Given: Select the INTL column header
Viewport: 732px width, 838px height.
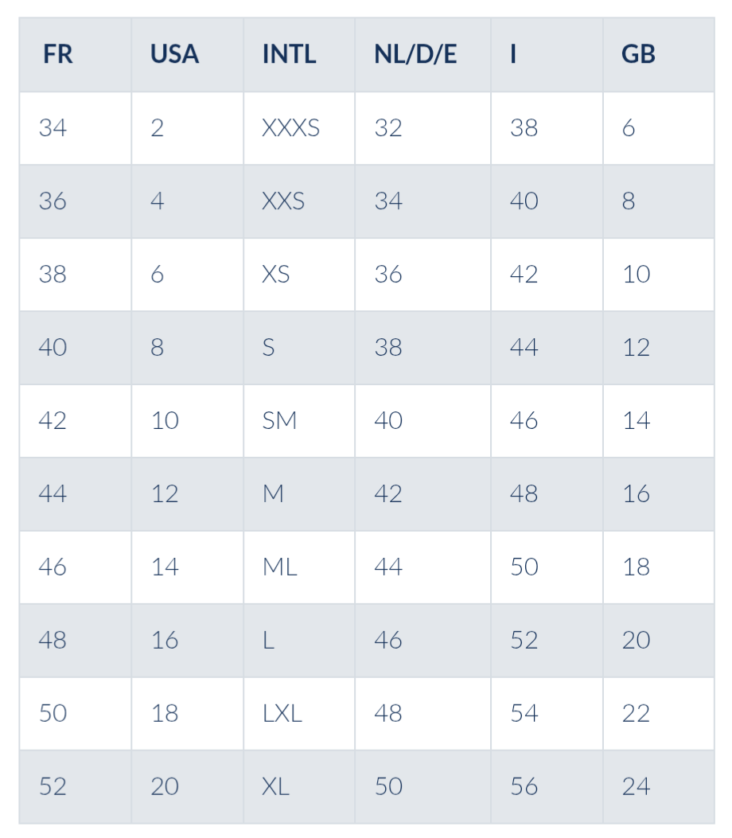Looking at the screenshot, I should (x=299, y=54).
